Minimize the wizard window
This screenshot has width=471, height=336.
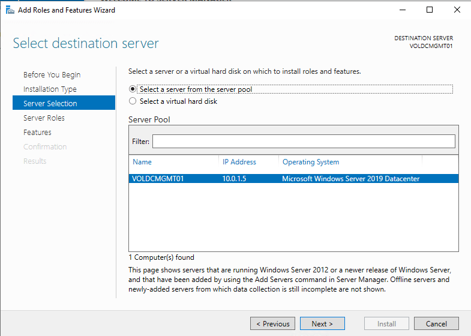tap(401, 10)
